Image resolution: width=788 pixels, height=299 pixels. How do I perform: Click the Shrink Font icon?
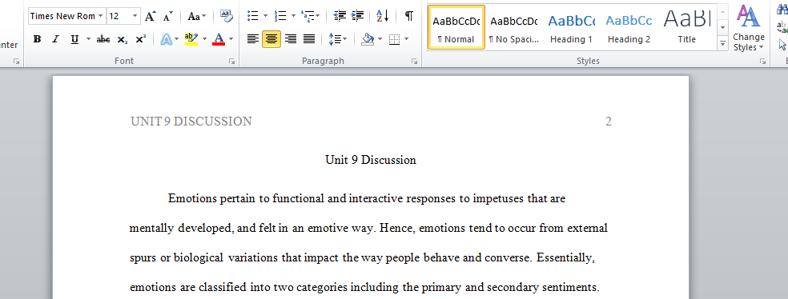pos(168,16)
